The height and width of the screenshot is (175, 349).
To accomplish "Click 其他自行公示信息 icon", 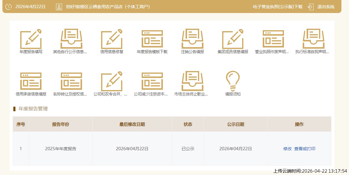I will click(x=71, y=39).
